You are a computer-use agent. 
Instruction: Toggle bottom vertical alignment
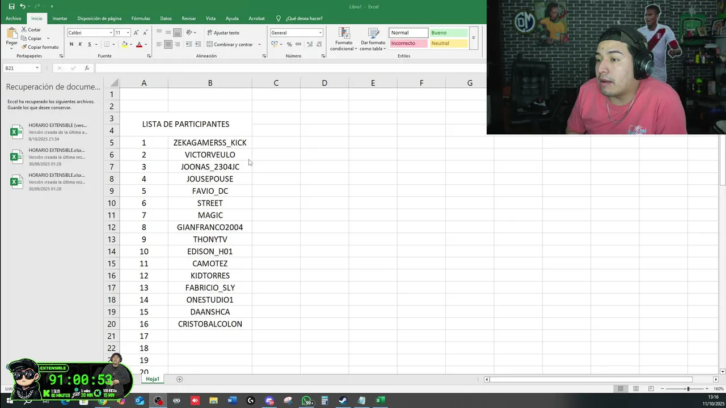(x=178, y=32)
